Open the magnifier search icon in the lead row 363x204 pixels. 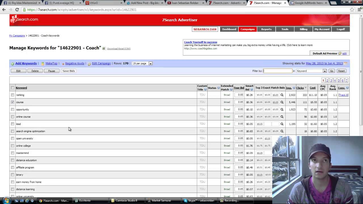click(x=282, y=124)
